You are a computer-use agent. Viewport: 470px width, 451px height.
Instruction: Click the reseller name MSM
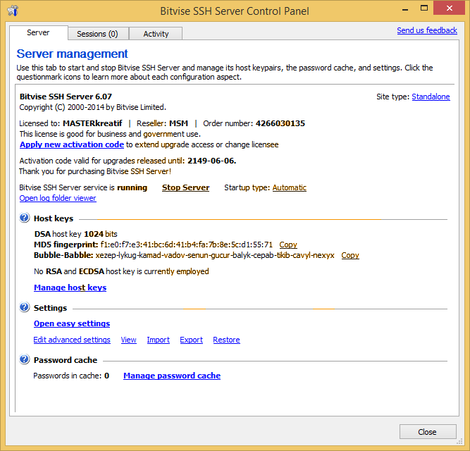179,123
